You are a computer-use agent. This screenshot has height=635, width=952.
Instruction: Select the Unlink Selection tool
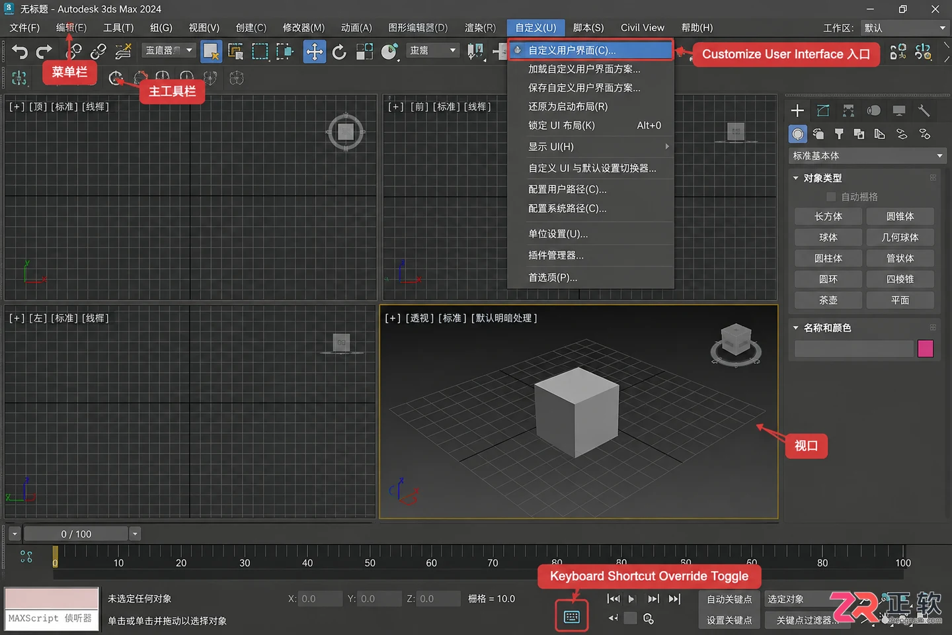point(99,51)
